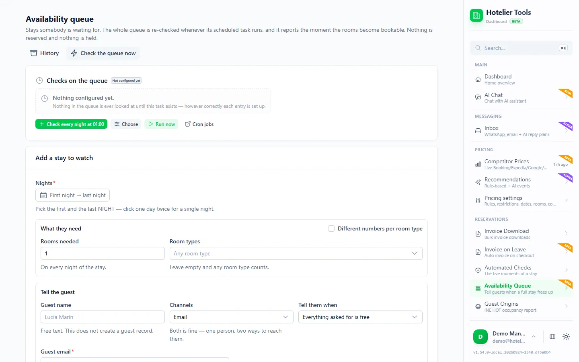579x362 pixels.
Task: Click the Dashboard home icon
Action: click(x=478, y=80)
